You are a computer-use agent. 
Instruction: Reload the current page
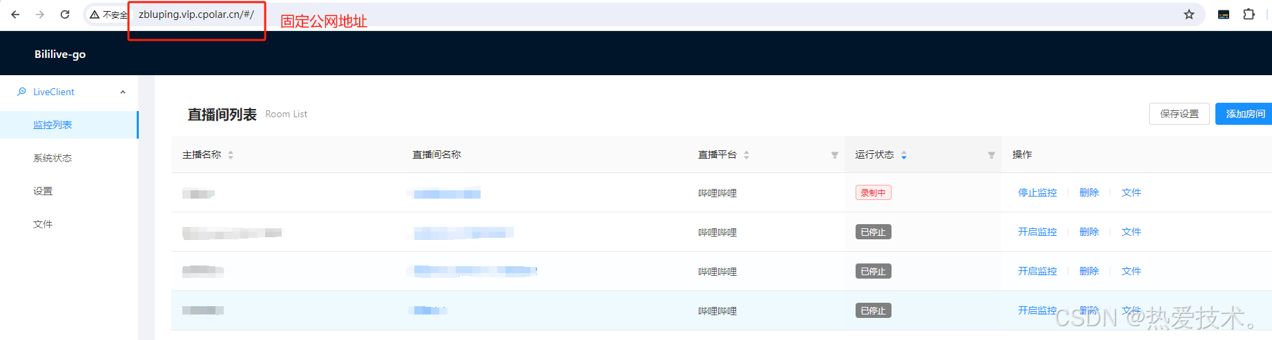(65, 14)
